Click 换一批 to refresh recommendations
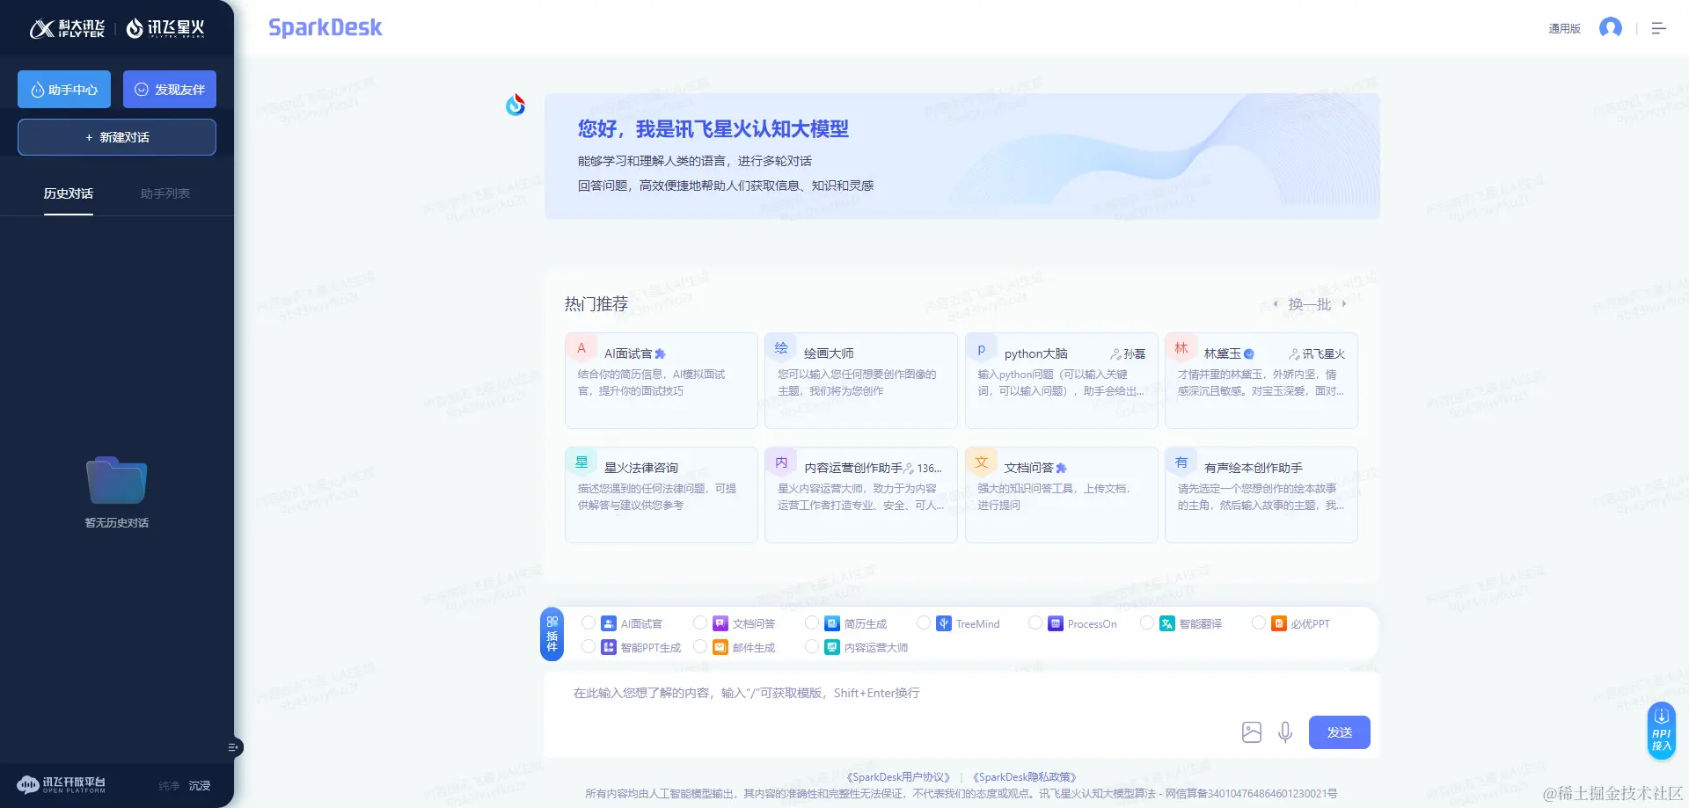Image resolution: width=1689 pixels, height=808 pixels. pyautogui.click(x=1310, y=304)
